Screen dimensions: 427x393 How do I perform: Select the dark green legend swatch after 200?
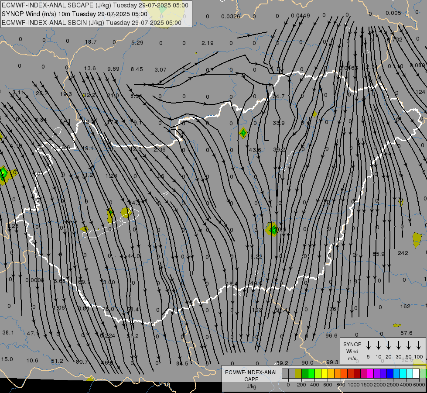(305, 374)
